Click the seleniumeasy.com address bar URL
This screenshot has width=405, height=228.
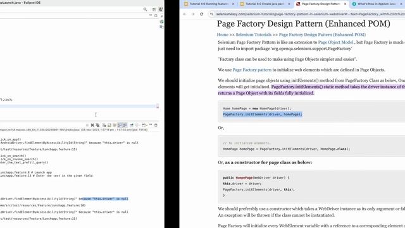tap(310, 14)
